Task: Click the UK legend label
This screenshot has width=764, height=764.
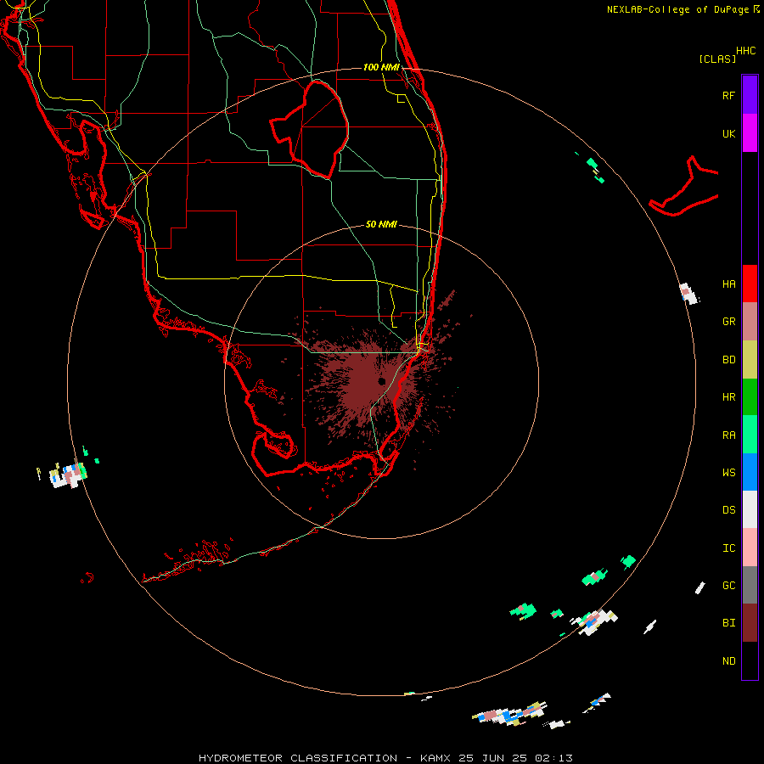Action: [x=728, y=134]
